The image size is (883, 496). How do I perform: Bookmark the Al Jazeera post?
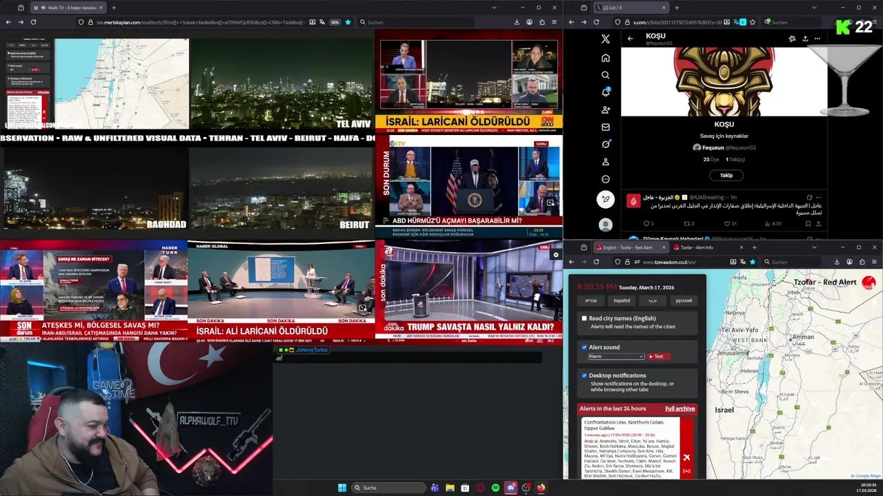[x=808, y=223]
